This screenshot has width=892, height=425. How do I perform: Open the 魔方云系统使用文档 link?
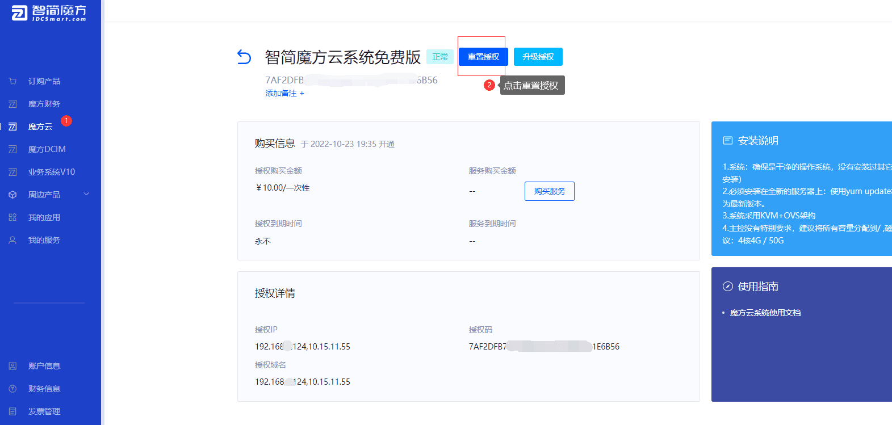[x=765, y=313]
